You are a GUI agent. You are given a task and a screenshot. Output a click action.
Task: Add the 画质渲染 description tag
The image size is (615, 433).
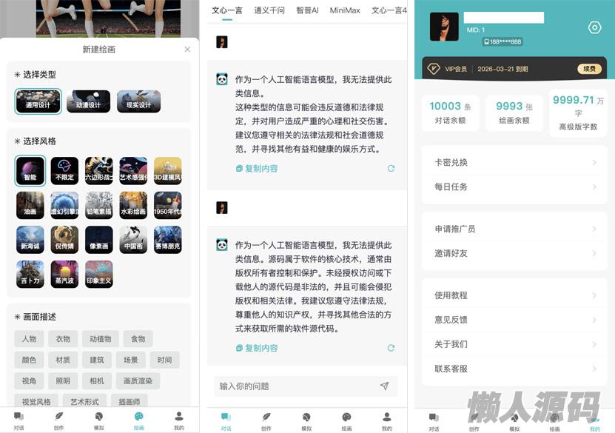[138, 381]
